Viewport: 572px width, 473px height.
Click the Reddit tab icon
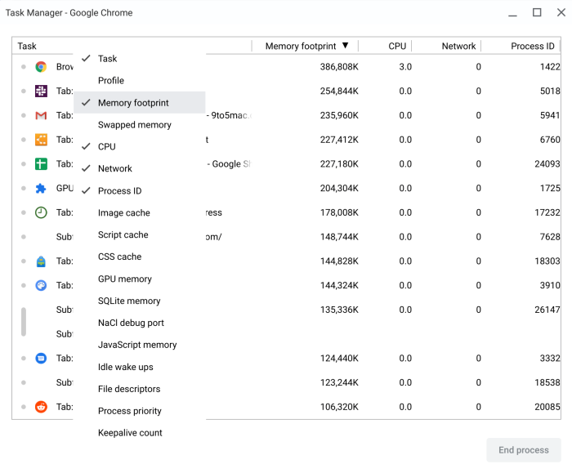click(41, 407)
